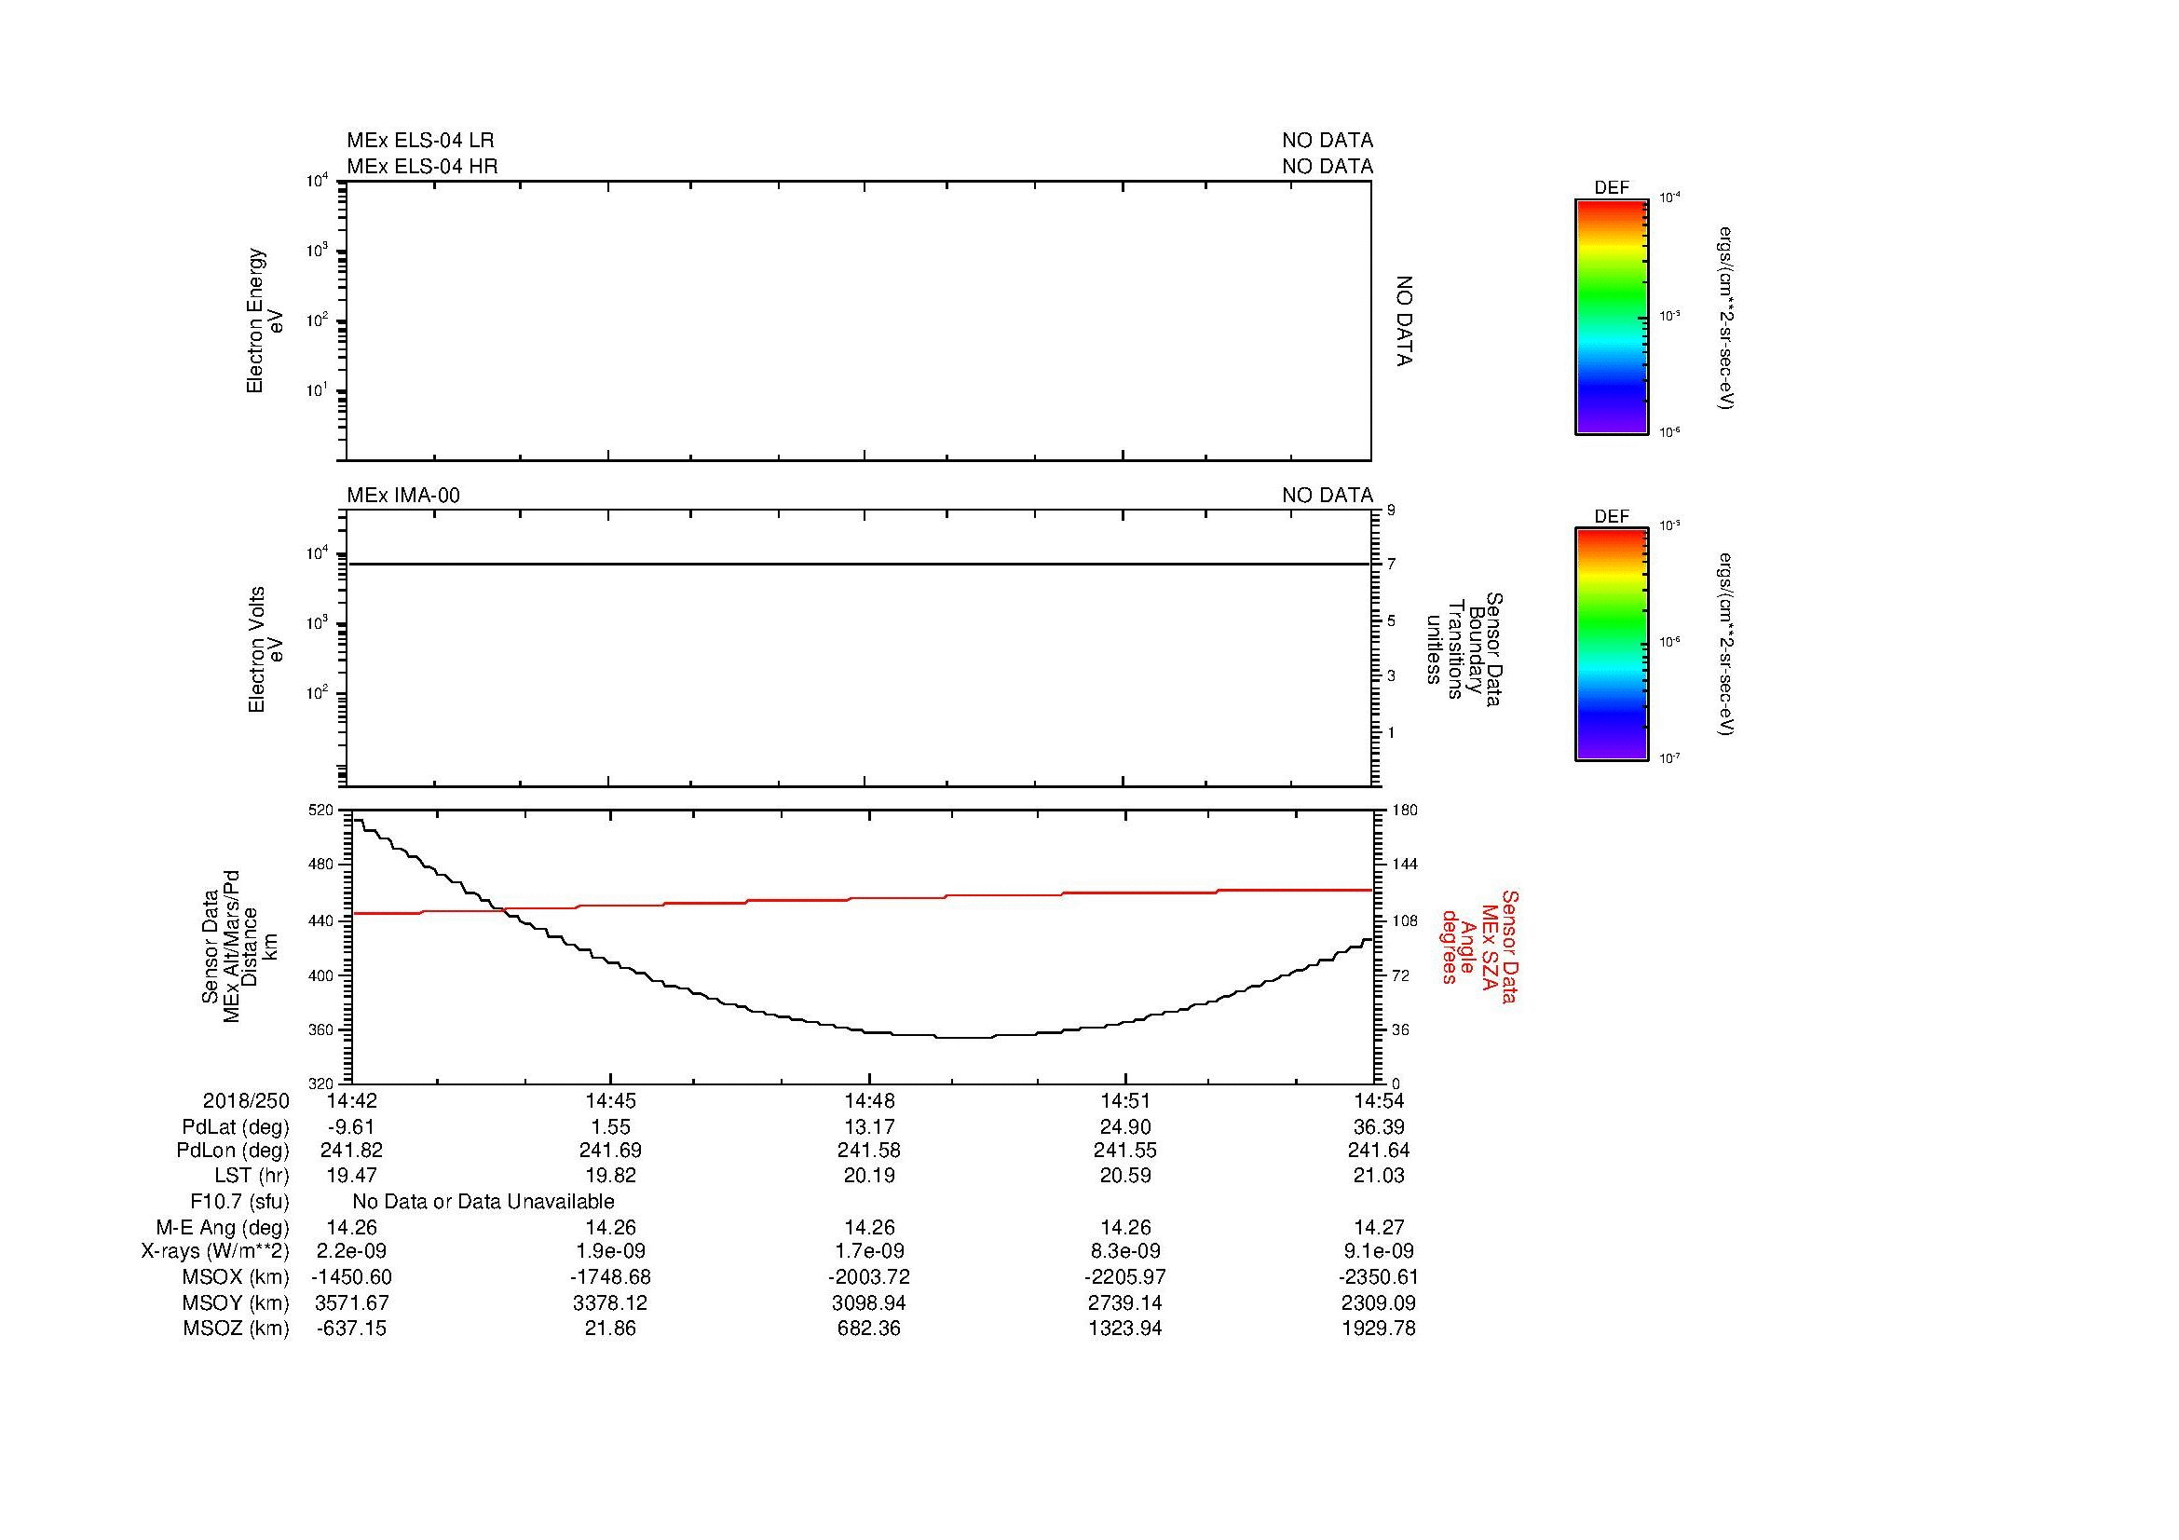The height and width of the screenshot is (1540, 2179).
Task: Click the Sensor Data Boundary Transitions unitless label
Action: coord(1464,649)
